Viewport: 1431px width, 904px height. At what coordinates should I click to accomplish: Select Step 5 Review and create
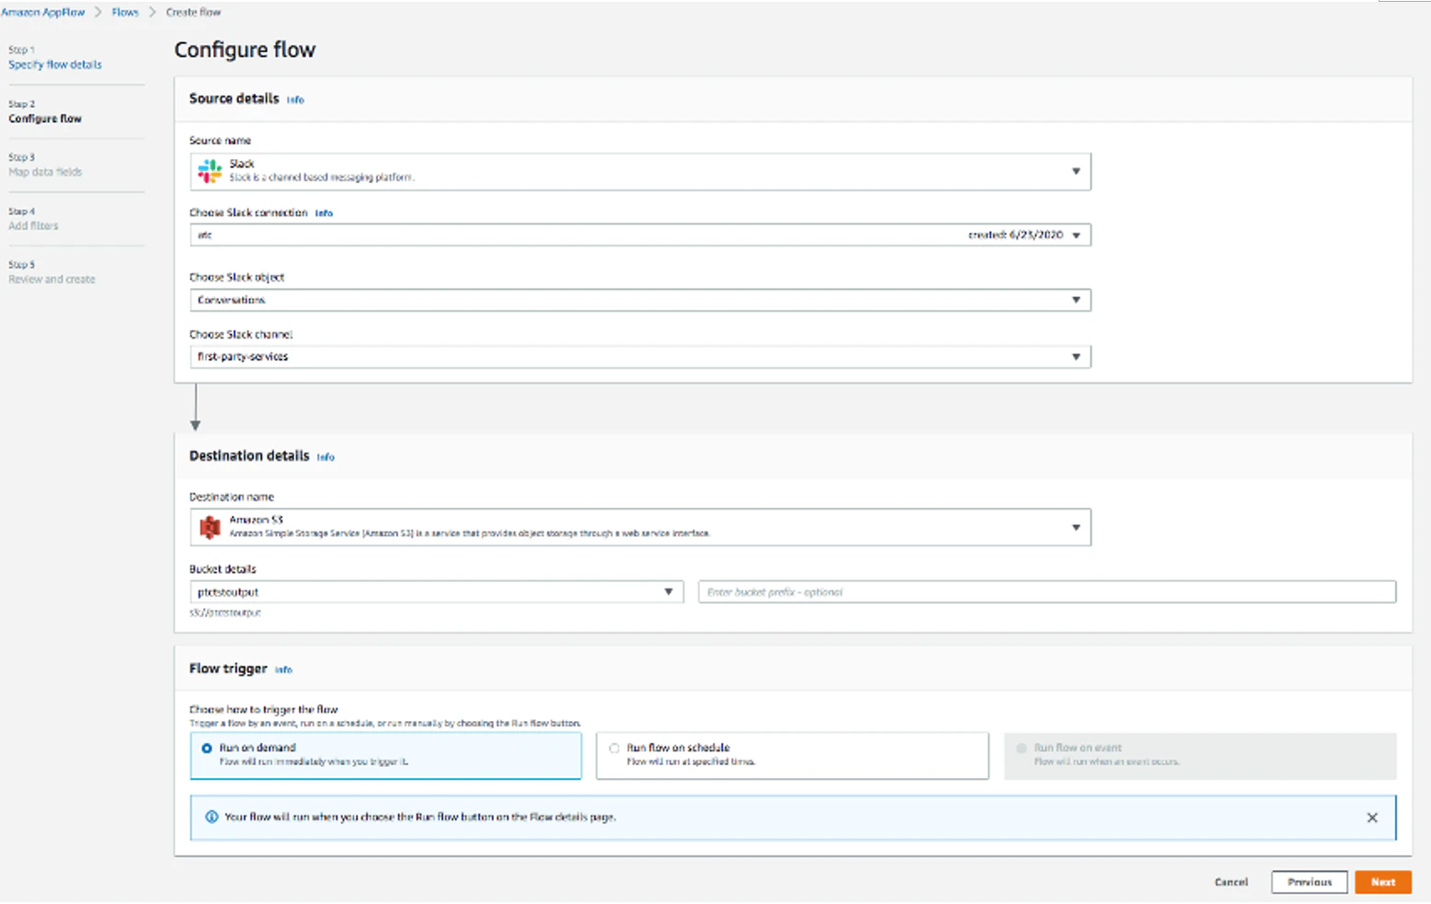(x=52, y=280)
